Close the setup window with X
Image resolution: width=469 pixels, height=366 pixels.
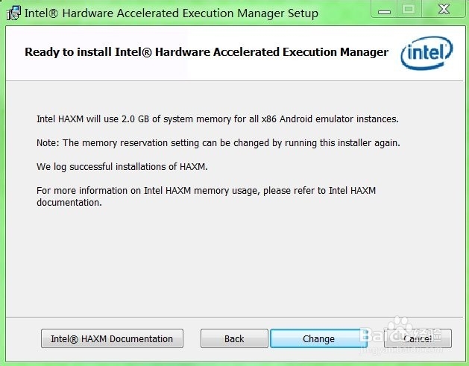tap(444, 10)
